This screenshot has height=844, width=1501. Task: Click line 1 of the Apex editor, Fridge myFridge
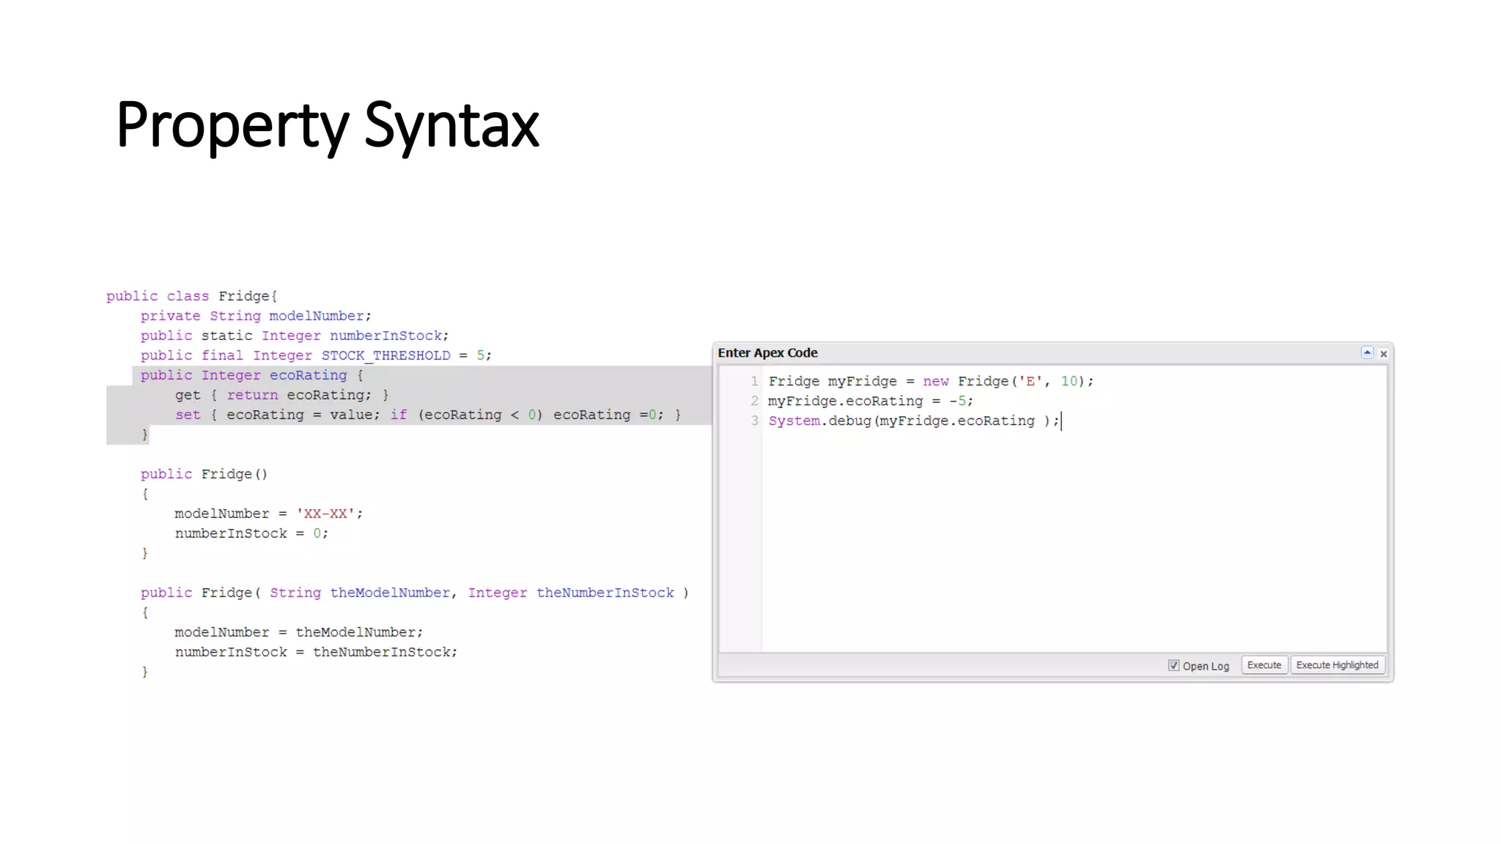[931, 381]
